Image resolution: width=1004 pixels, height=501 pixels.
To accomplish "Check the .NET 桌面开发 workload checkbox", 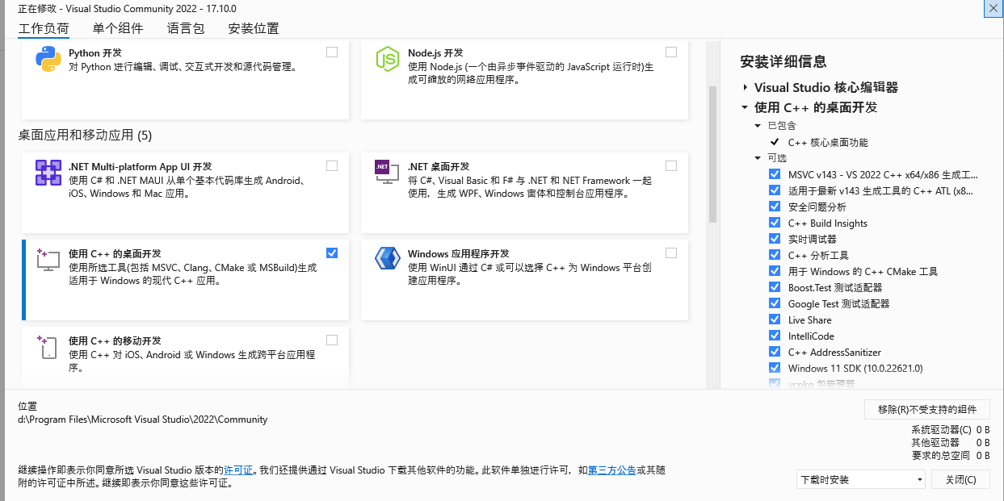I will click(x=671, y=165).
